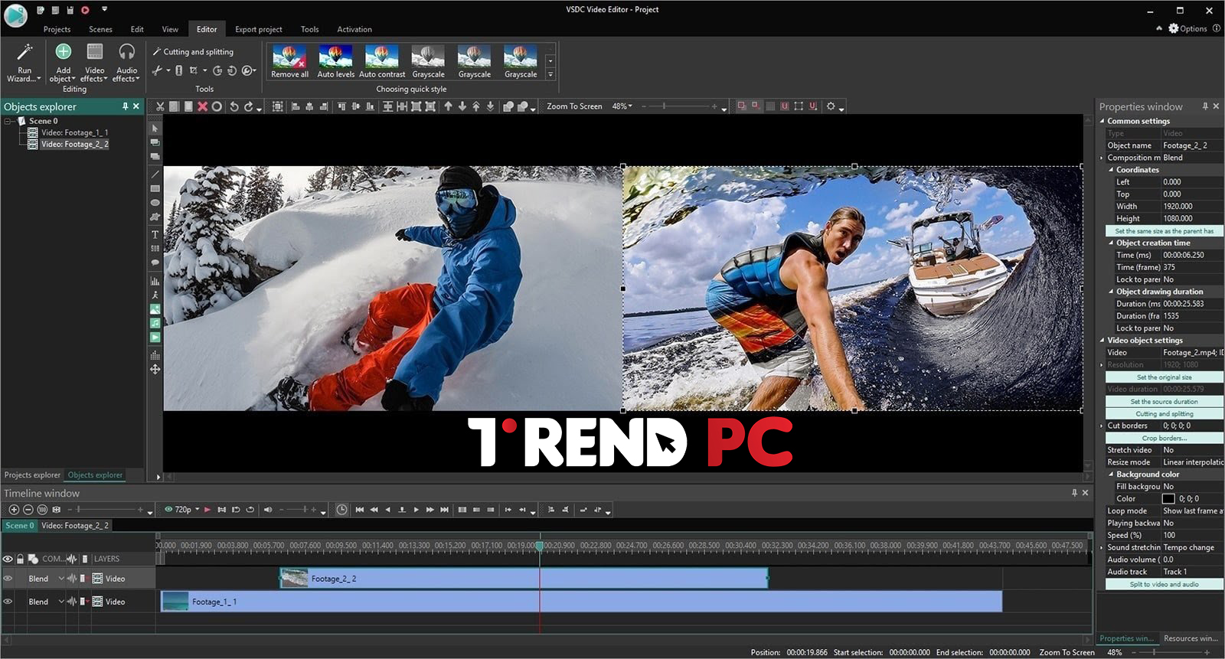Click the Move object up arrow

tap(448, 106)
